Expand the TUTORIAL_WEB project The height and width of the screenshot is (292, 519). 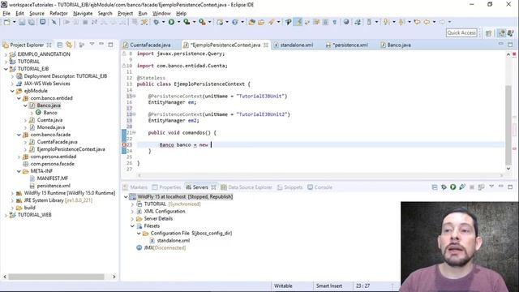pos(6,215)
